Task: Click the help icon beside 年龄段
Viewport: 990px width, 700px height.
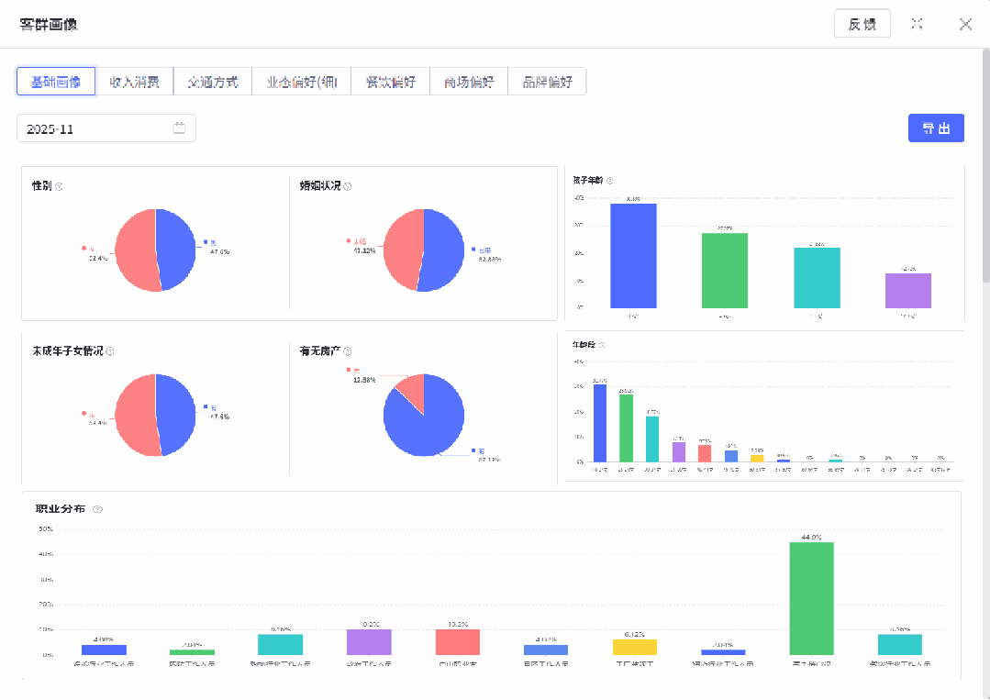Action: [602, 345]
